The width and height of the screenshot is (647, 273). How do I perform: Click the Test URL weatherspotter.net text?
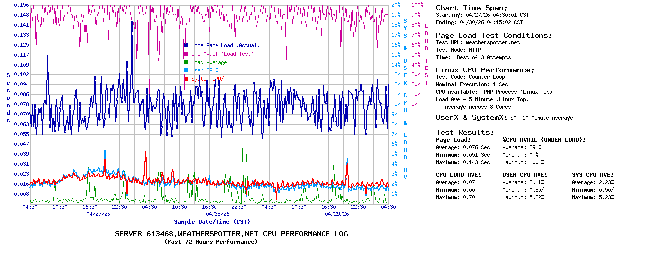(x=477, y=43)
